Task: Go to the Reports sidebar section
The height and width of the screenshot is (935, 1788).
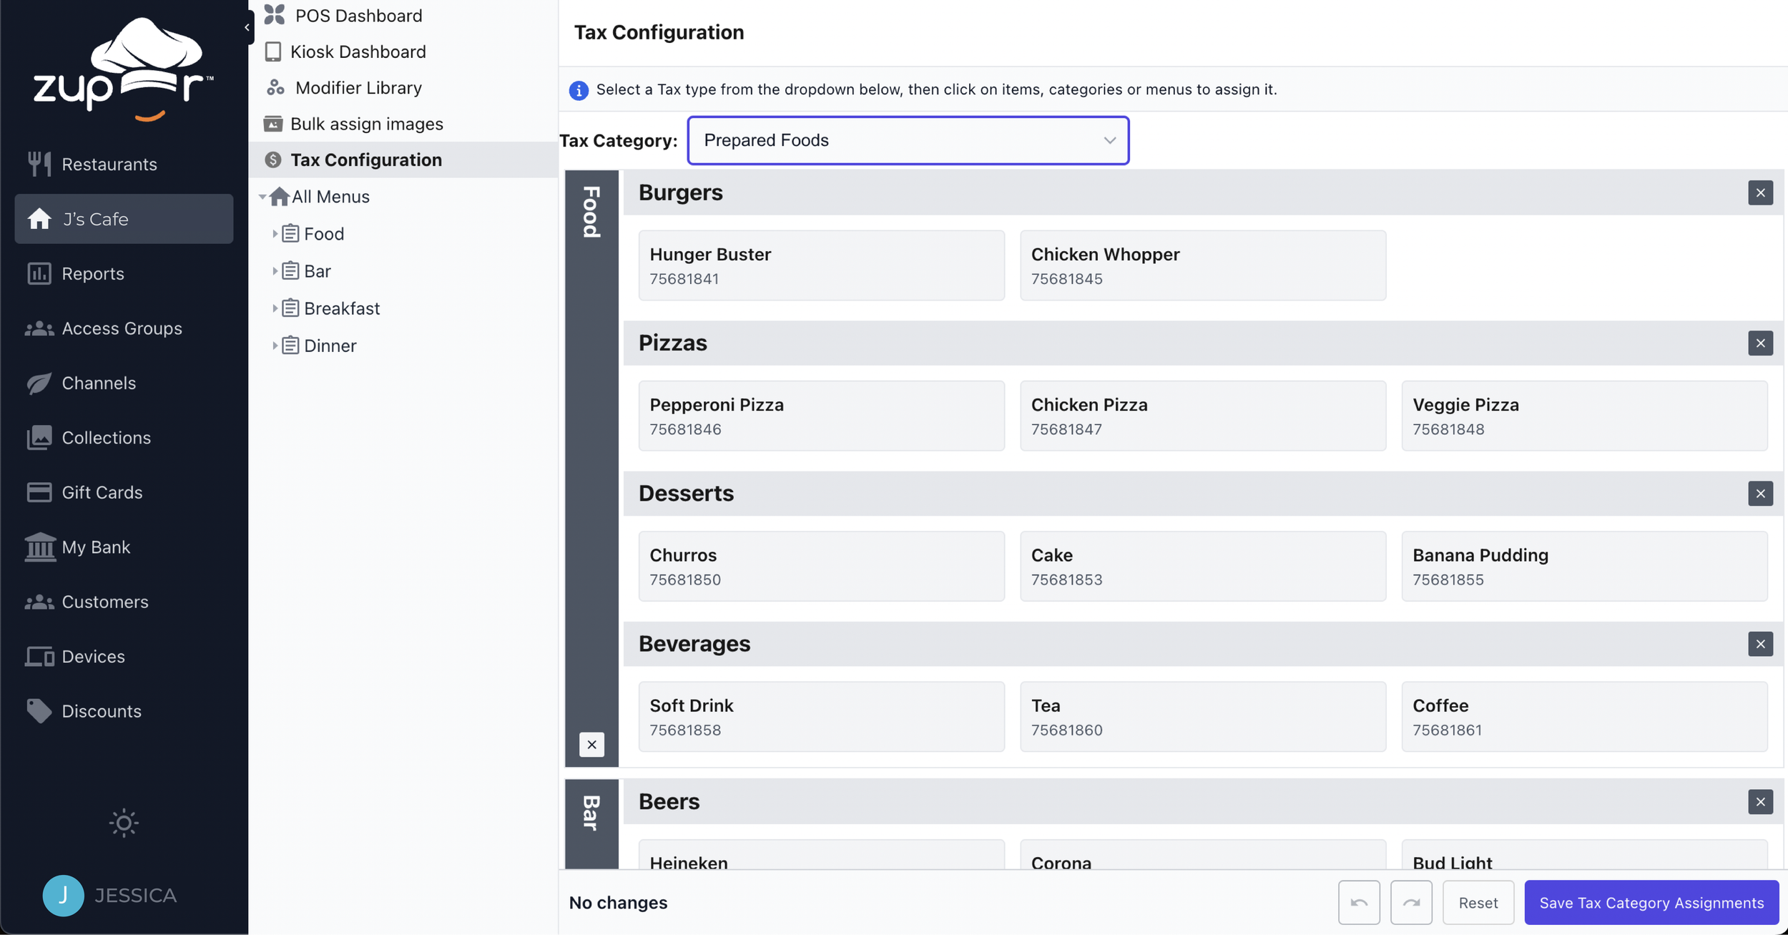Action: pos(93,273)
